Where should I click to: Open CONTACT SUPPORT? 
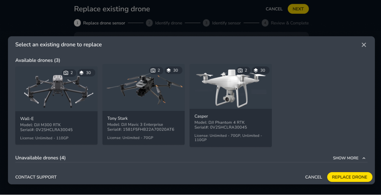36,177
